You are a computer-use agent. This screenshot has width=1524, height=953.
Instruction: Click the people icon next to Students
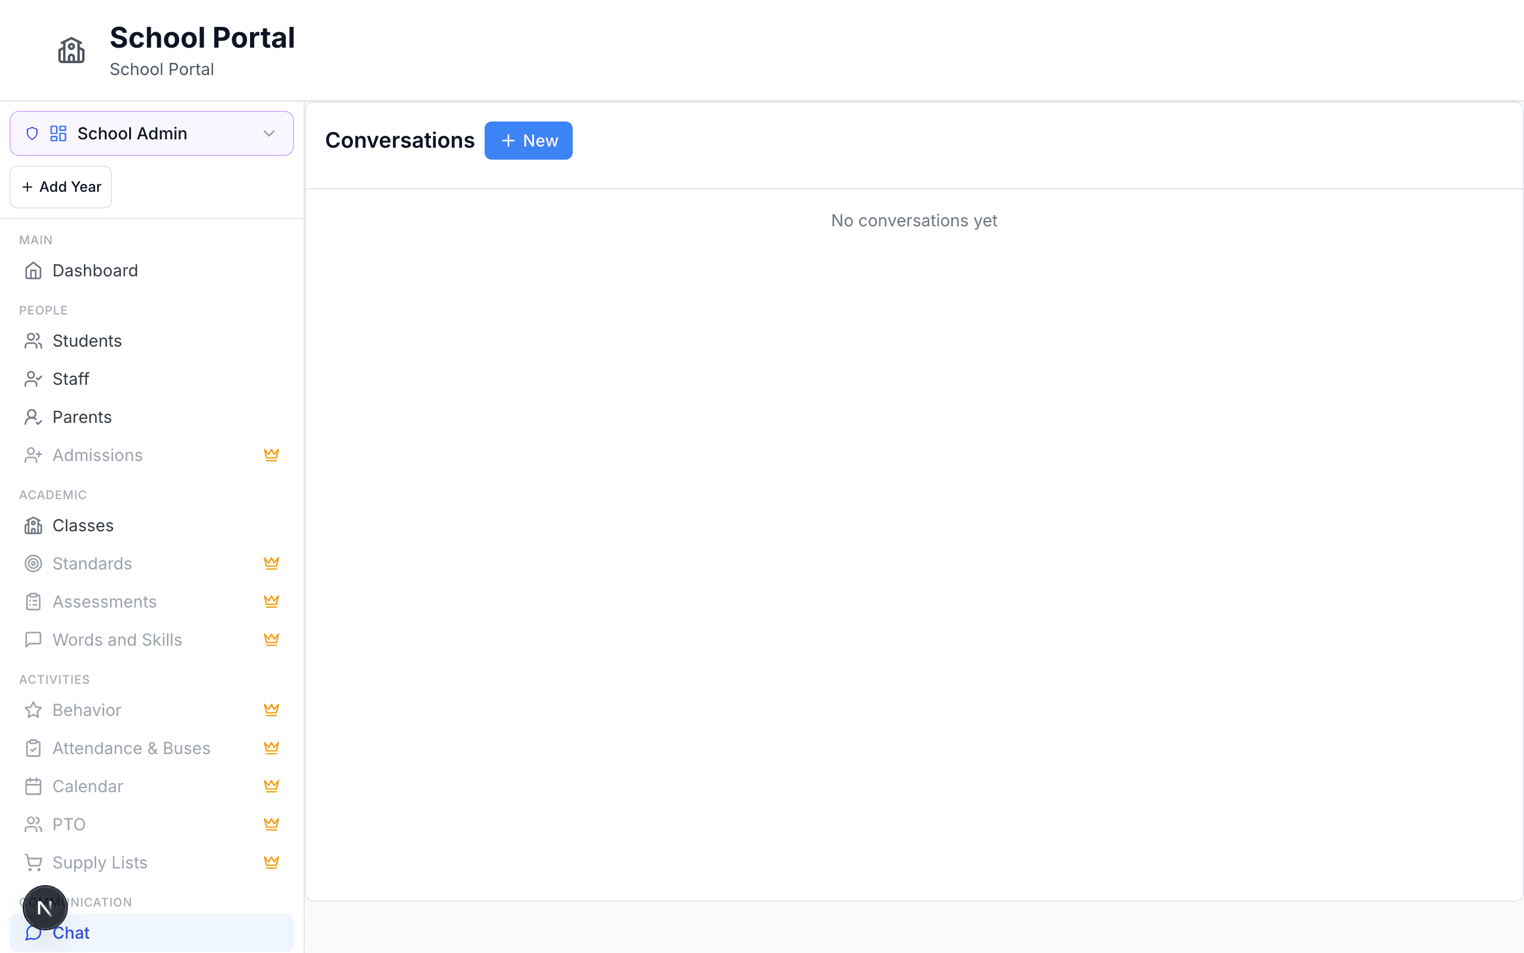33,340
